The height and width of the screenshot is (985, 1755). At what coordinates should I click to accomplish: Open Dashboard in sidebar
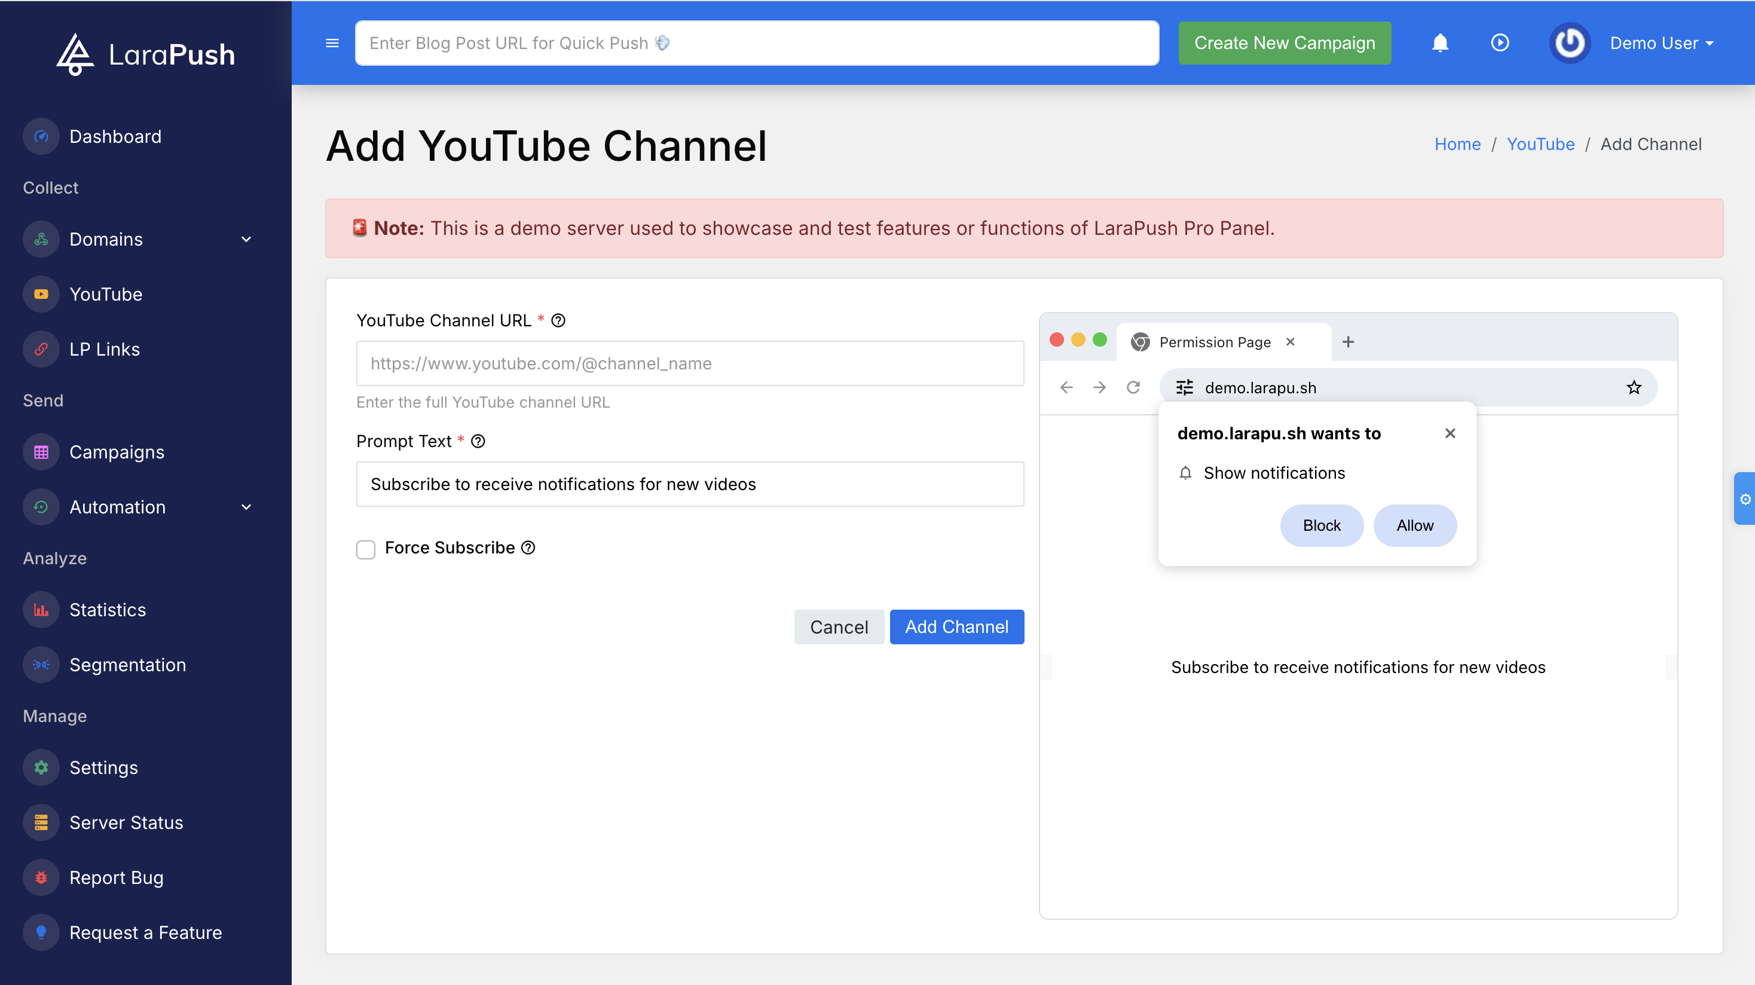pyautogui.click(x=115, y=136)
